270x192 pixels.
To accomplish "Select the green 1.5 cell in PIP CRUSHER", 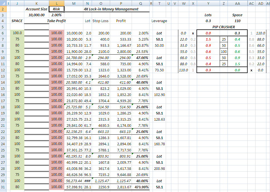I will pos(237,64).
